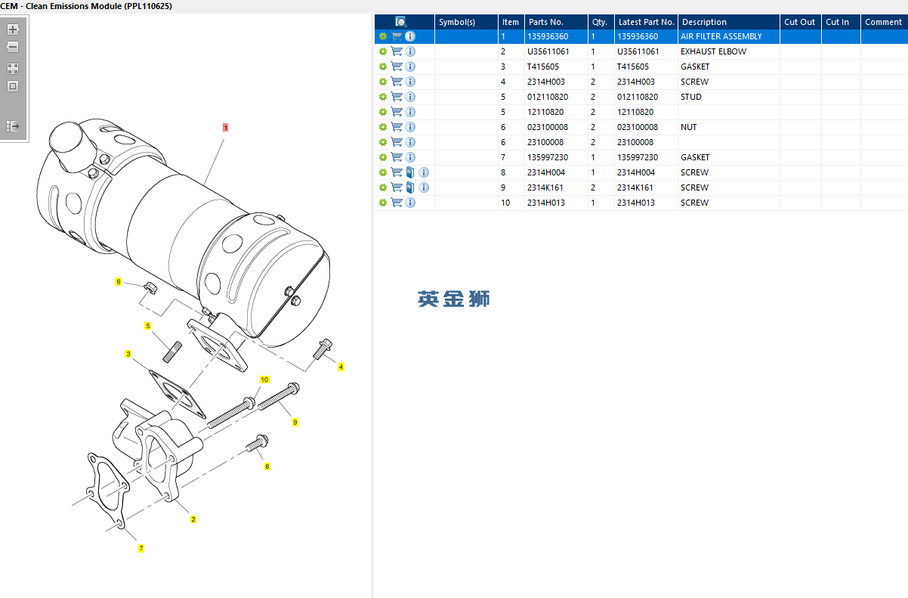Click callout label 1 on the diagram
The height and width of the screenshot is (598, 908).
pyautogui.click(x=225, y=128)
